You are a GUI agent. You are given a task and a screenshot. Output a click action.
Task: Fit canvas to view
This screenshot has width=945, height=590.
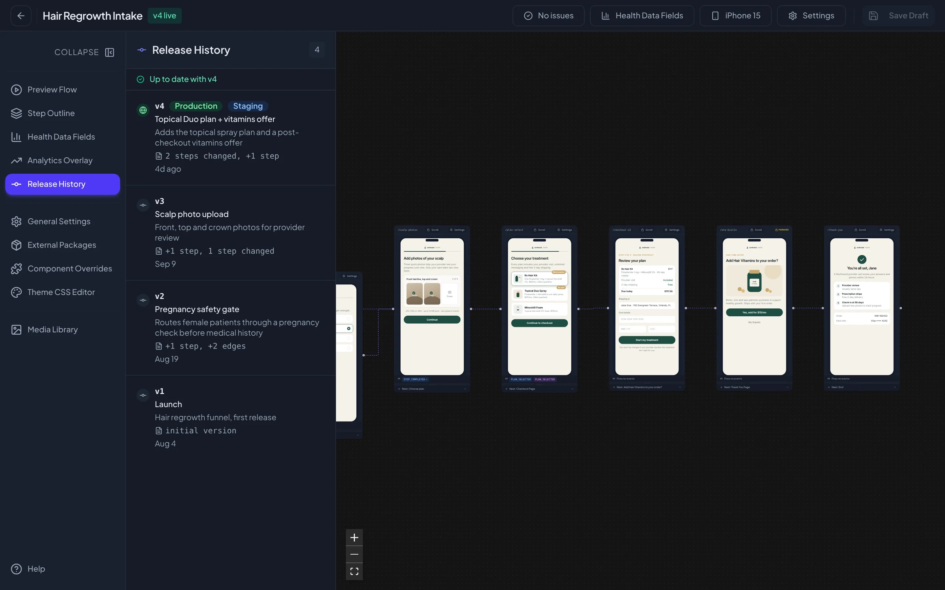pyautogui.click(x=354, y=571)
